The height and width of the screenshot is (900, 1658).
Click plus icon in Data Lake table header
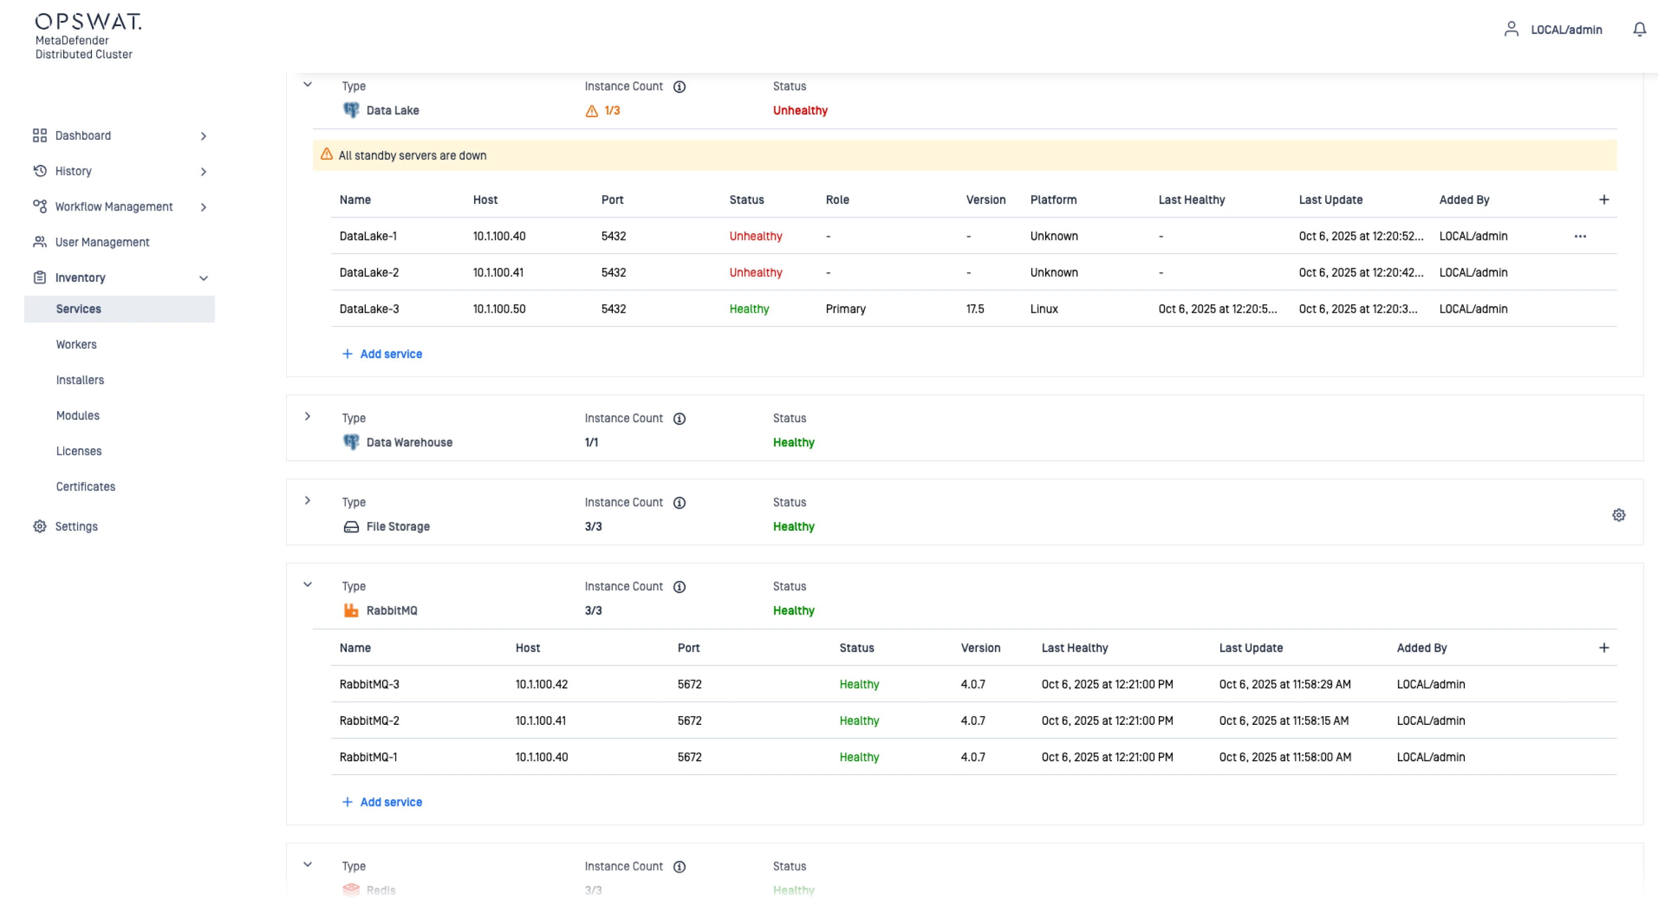(1603, 199)
